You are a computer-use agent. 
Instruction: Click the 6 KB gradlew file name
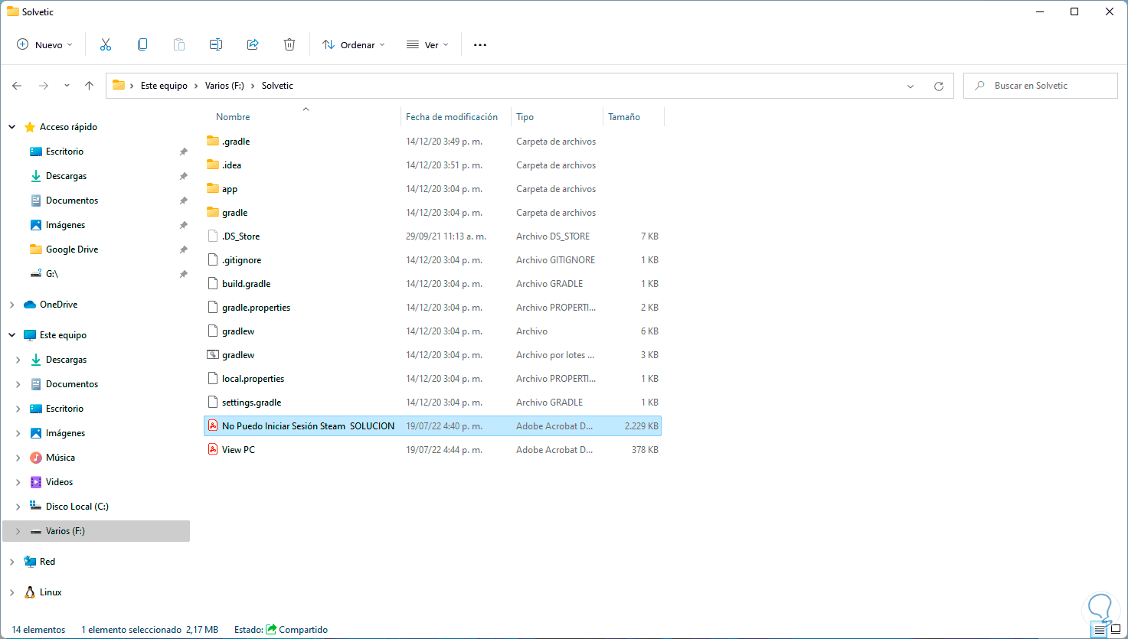(238, 331)
